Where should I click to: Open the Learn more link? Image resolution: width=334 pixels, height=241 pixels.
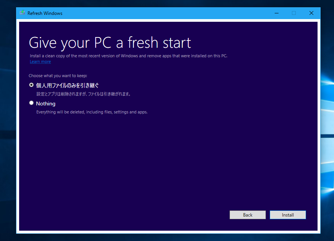tap(40, 62)
